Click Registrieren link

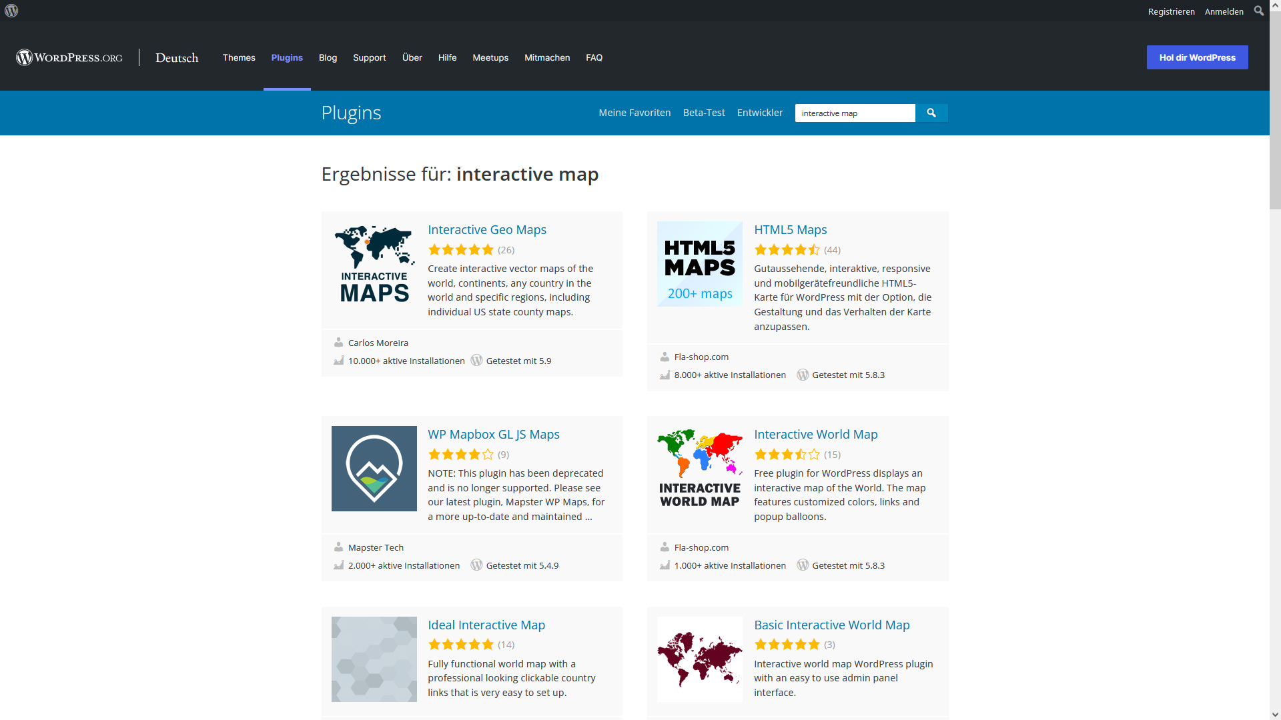click(x=1171, y=11)
